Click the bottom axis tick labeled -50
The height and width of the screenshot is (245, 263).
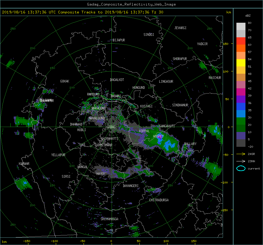[82, 241]
